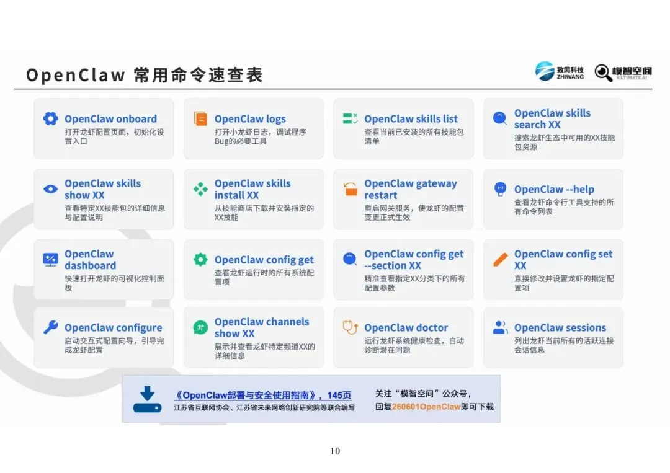The height and width of the screenshot is (473, 670).
Task: Click the checklist icon beside OpenClaw skills list
Action: pos(351,118)
